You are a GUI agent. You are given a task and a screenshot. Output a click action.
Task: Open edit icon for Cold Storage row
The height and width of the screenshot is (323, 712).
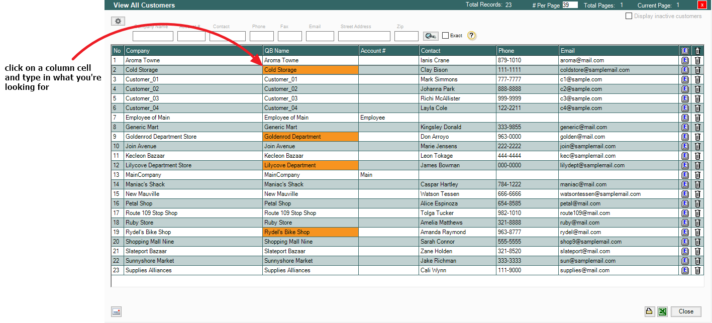point(685,70)
